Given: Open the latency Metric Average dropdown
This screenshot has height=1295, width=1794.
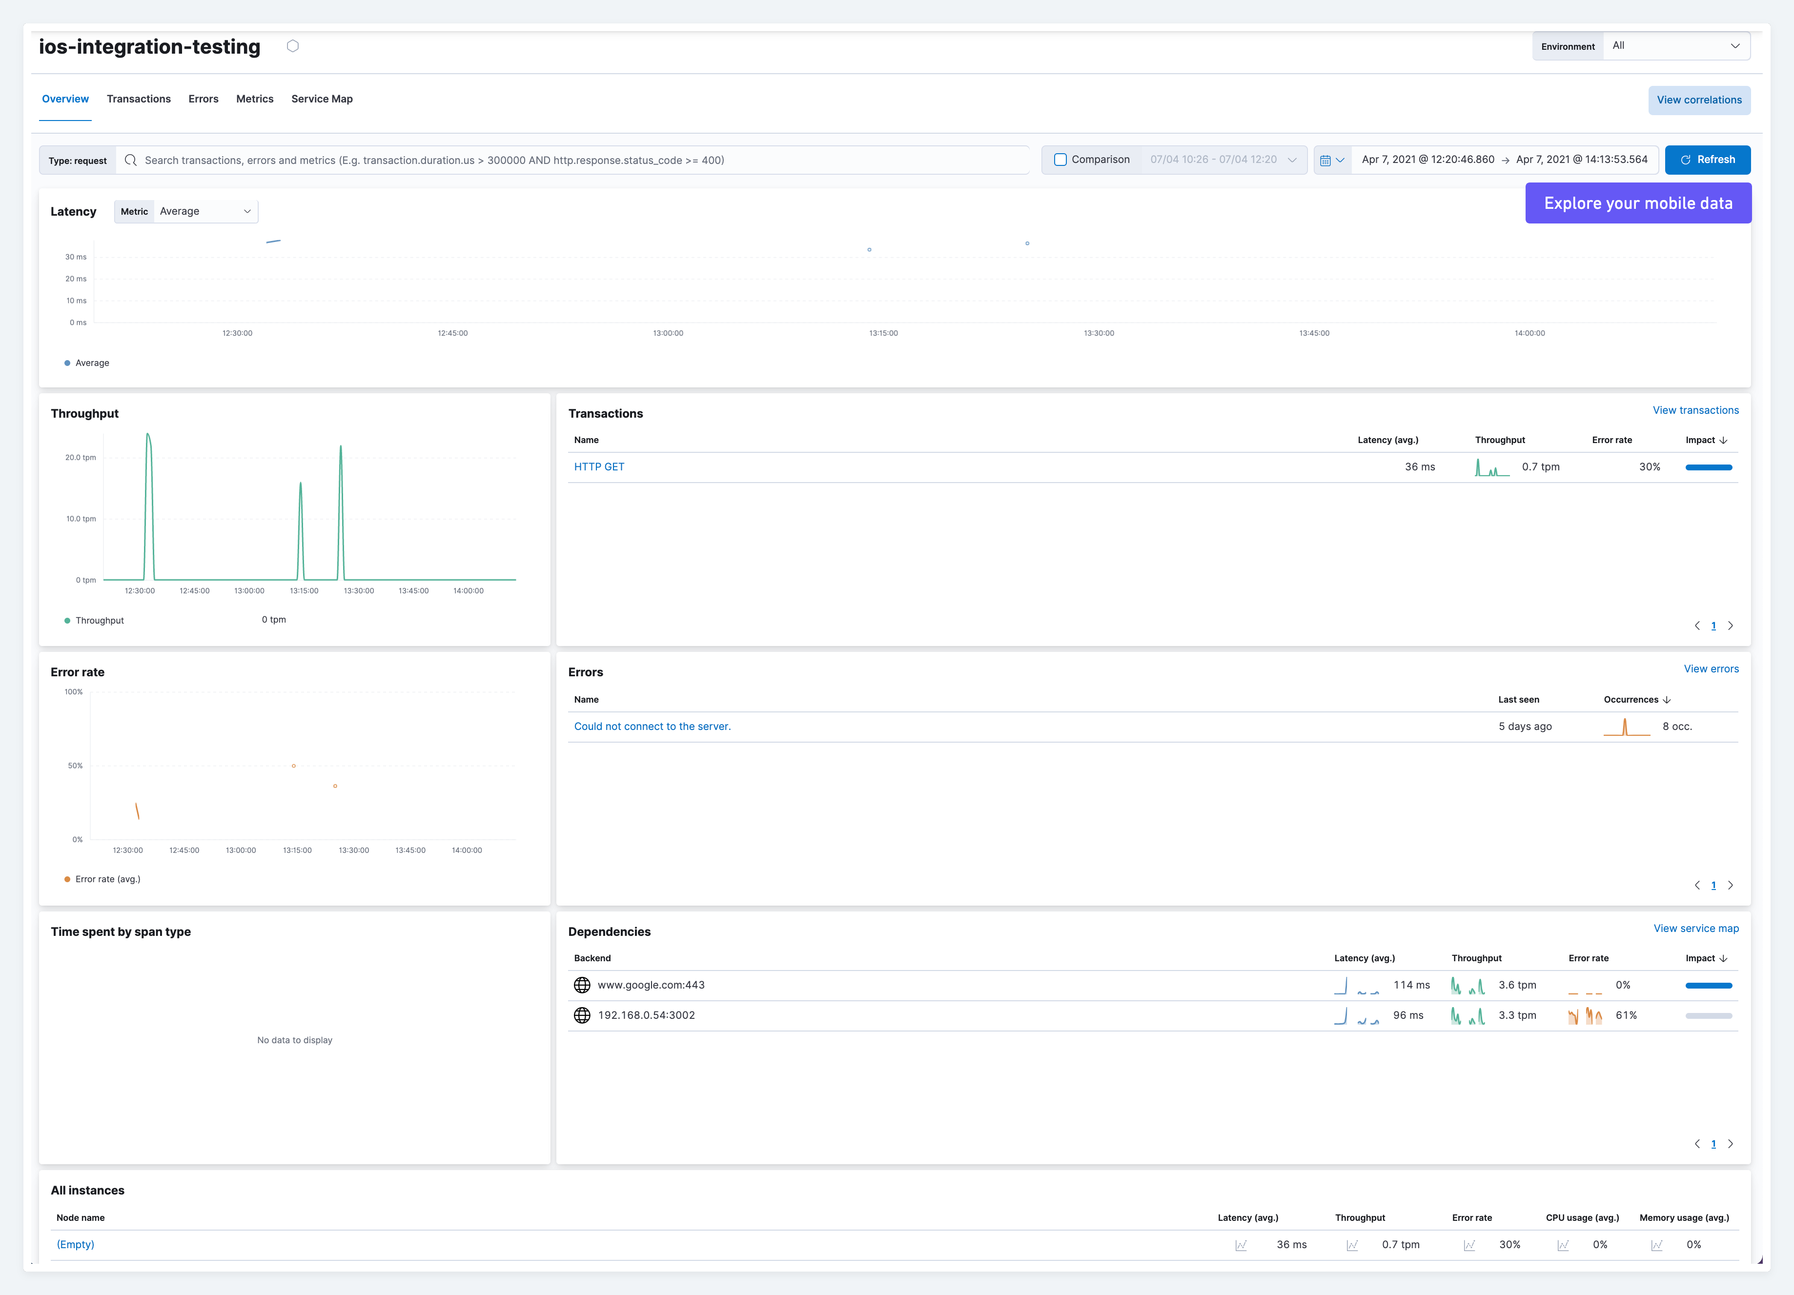Looking at the screenshot, I should (205, 211).
